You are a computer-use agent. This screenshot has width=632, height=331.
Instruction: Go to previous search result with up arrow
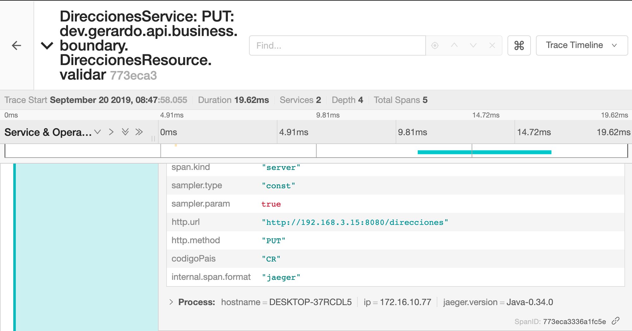tap(454, 45)
